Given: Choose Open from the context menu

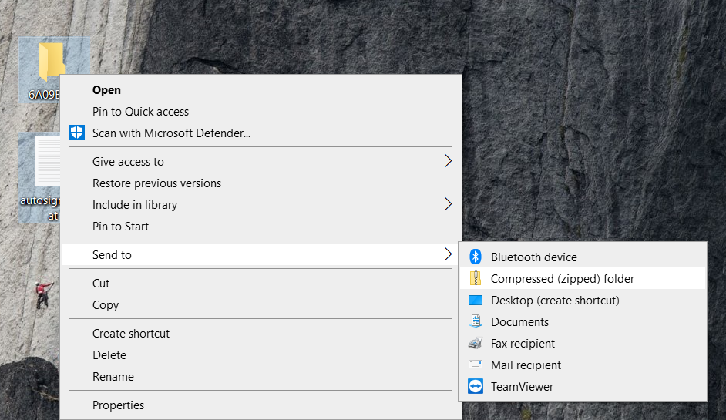Looking at the screenshot, I should 106,90.
